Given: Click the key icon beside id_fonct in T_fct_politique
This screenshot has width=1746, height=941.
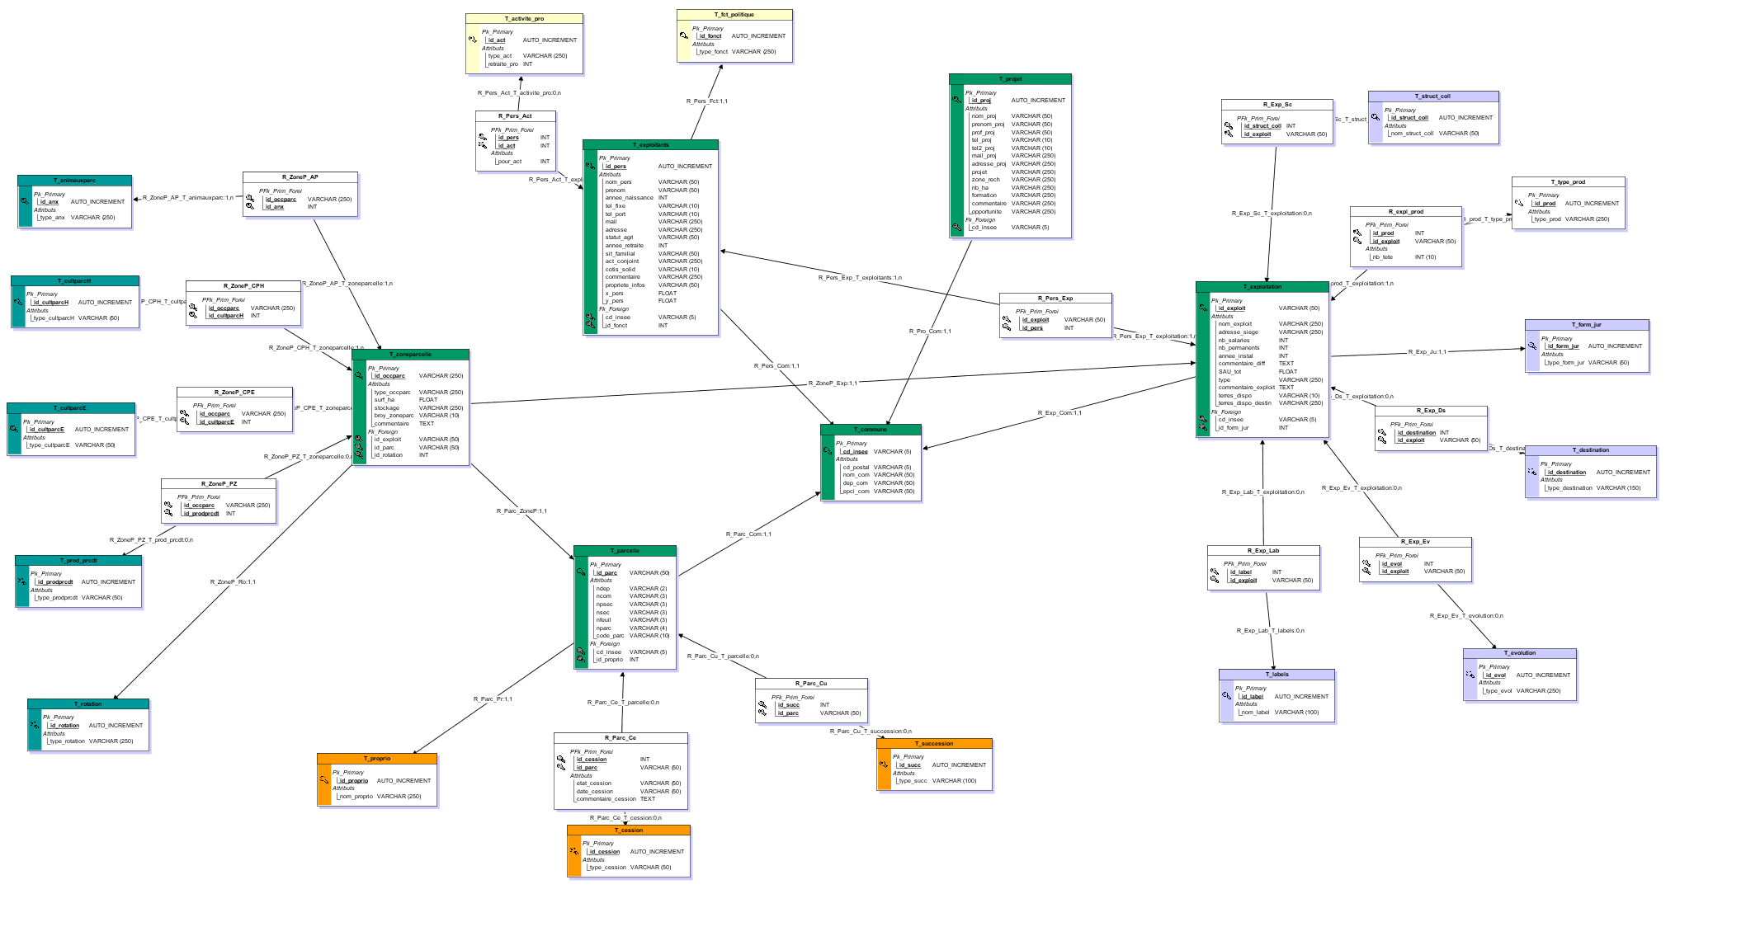Looking at the screenshot, I should coord(684,35).
